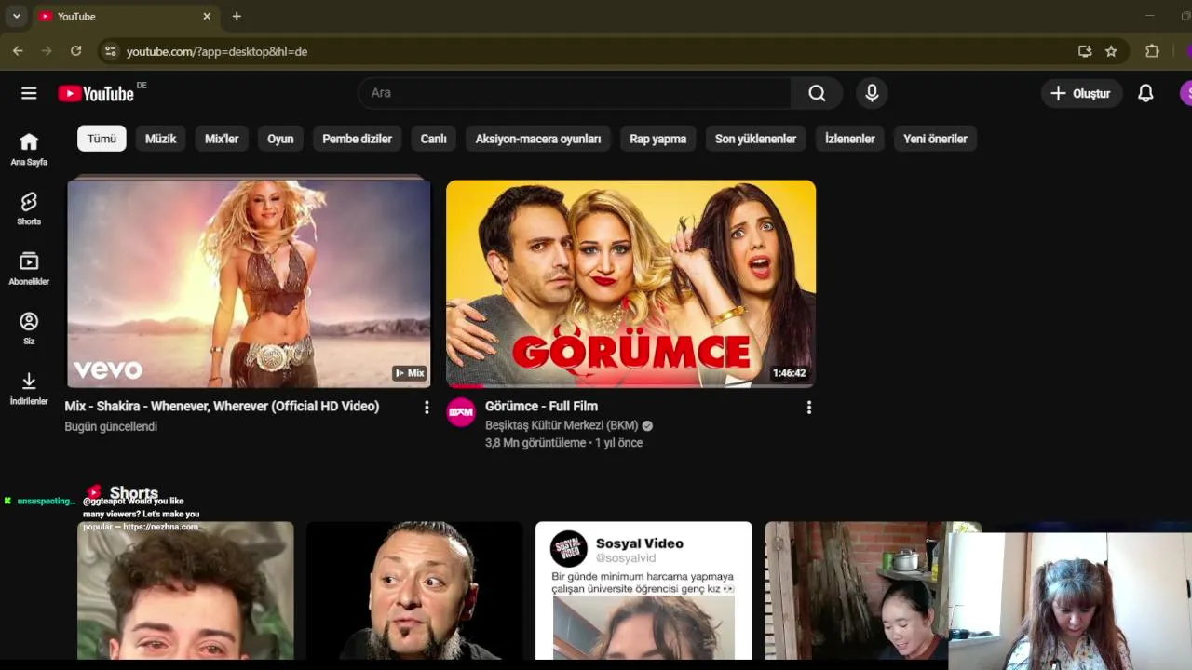The height and width of the screenshot is (670, 1192).
Task: Open the Sosyal Video short
Action: [x=643, y=590]
